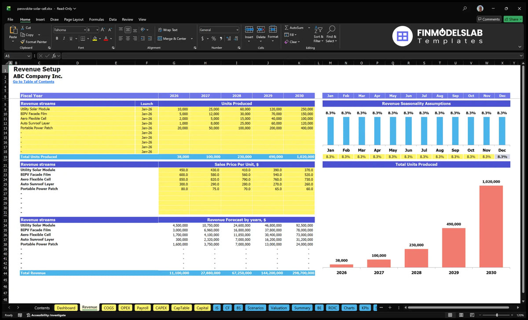Apply Accounting dollar number format

click(x=202, y=39)
